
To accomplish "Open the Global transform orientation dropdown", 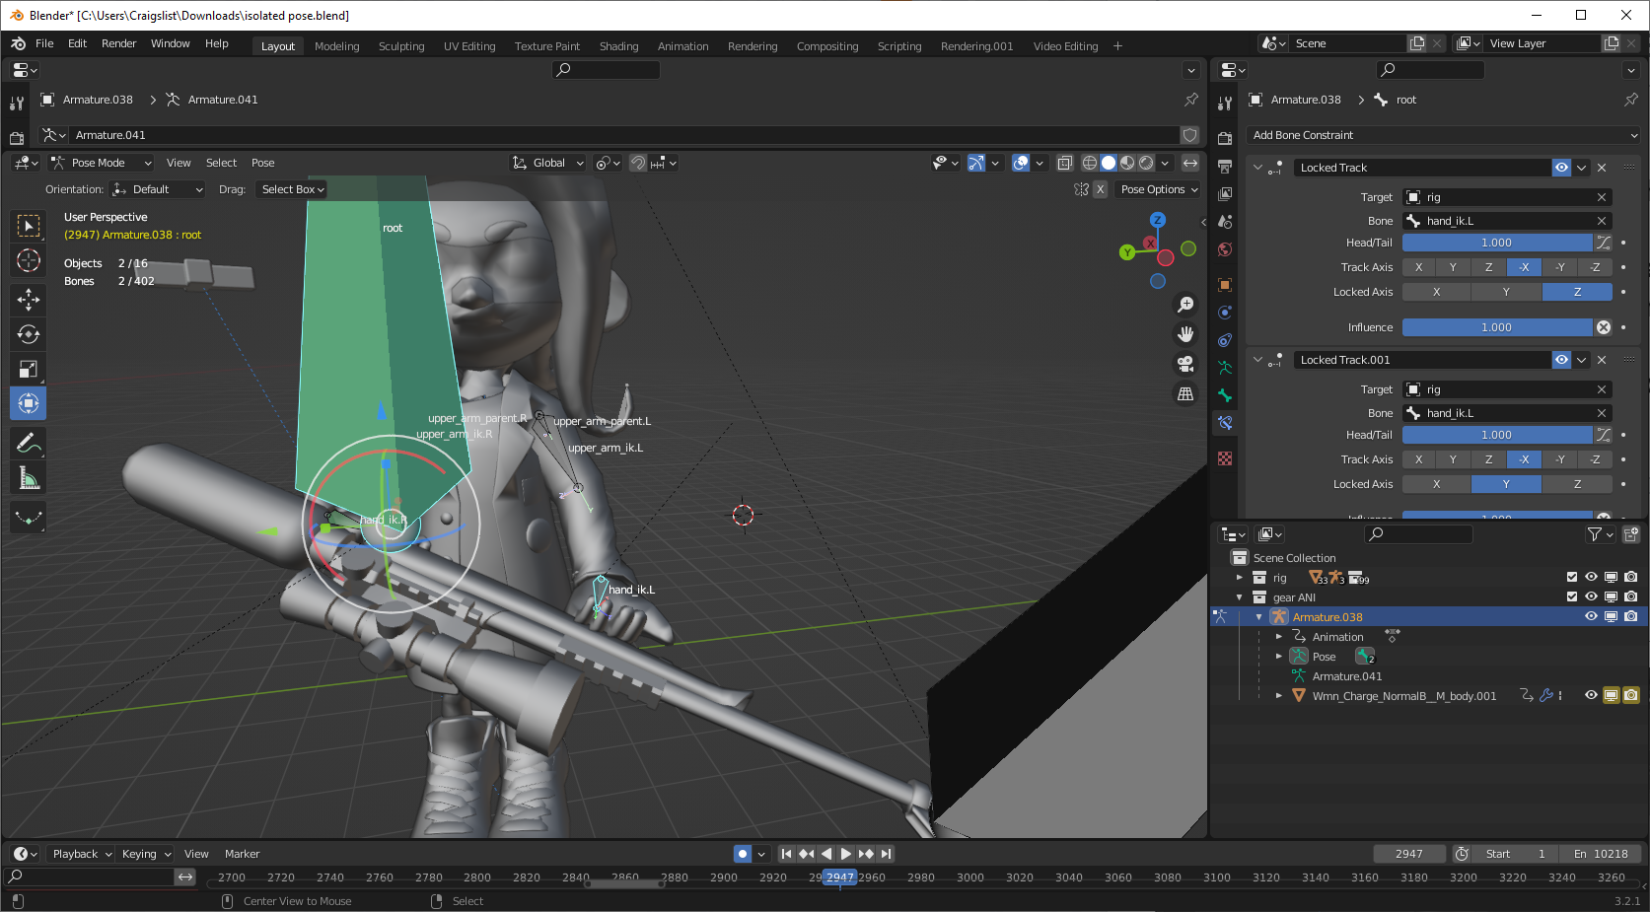I will tap(547, 163).
